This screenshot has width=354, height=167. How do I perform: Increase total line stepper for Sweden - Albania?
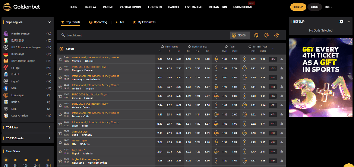216,57
